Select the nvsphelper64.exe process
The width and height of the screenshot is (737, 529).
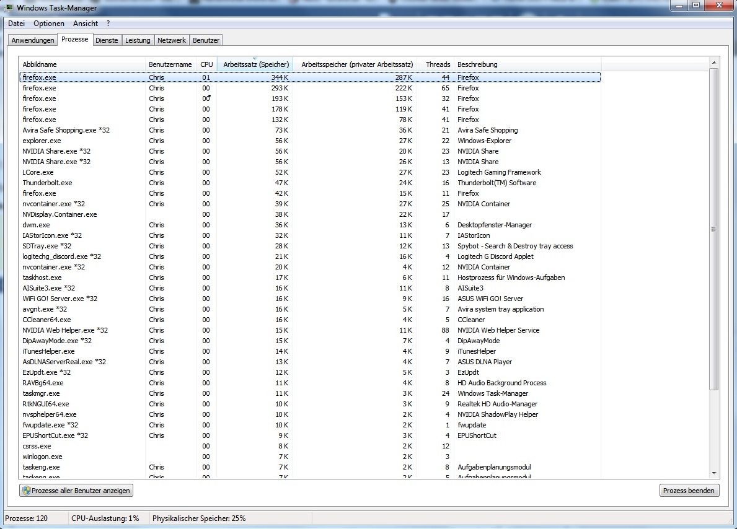click(x=310, y=414)
